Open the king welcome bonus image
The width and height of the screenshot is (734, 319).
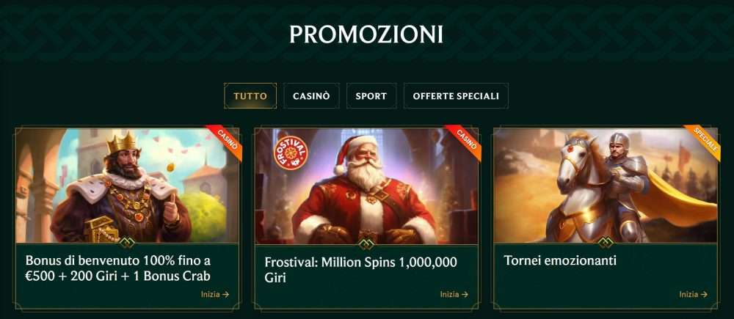coord(127,186)
